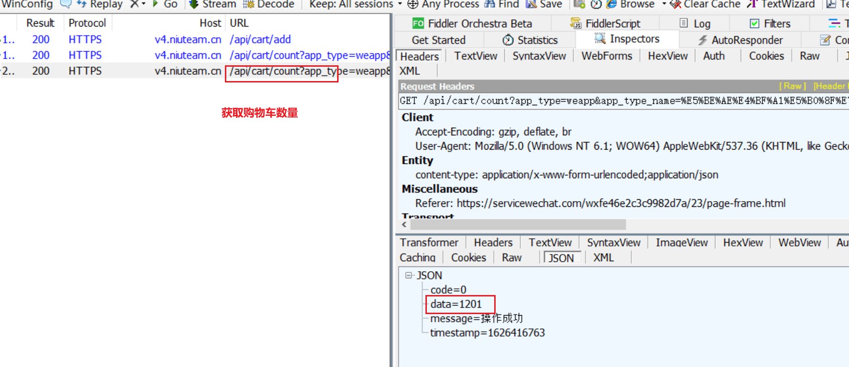
Task: Open request WebForms inspector tab
Action: pos(606,56)
